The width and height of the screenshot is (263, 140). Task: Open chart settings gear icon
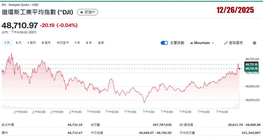point(254,43)
